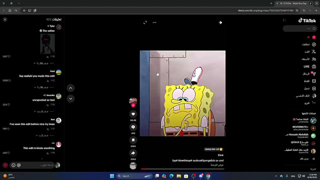Mute the video with the speaker icon

pyautogui.click(x=220, y=22)
